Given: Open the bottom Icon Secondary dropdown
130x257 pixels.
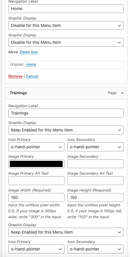Looking at the screenshot, I should point(95,249).
